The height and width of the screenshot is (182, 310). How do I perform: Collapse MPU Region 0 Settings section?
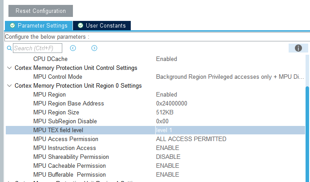(x=9, y=85)
